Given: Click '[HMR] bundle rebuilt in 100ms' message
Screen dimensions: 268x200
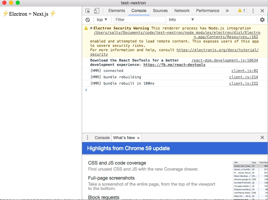Looking at the screenshot, I should pyautogui.click(x=122, y=83).
